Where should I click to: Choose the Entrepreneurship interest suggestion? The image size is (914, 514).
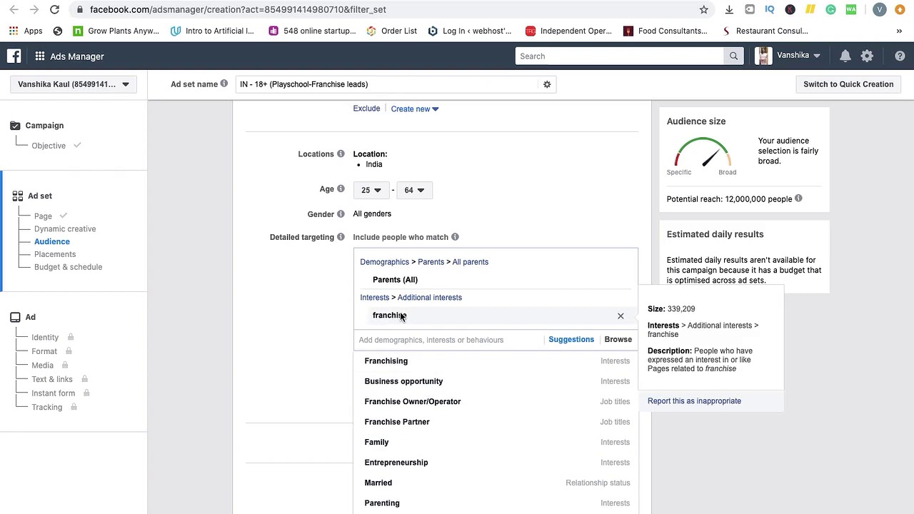click(496, 463)
